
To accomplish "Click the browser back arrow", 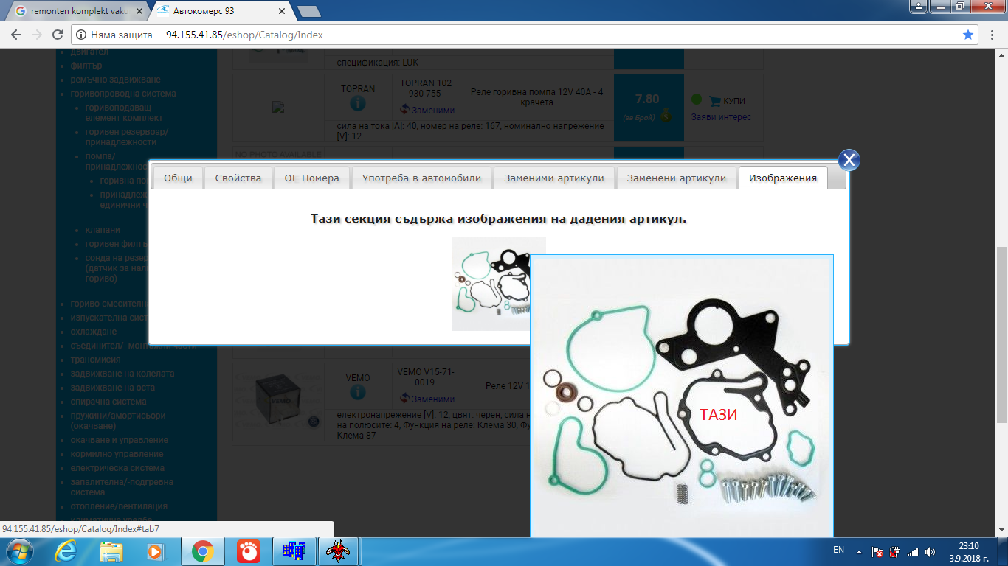I will [x=16, y=35].
